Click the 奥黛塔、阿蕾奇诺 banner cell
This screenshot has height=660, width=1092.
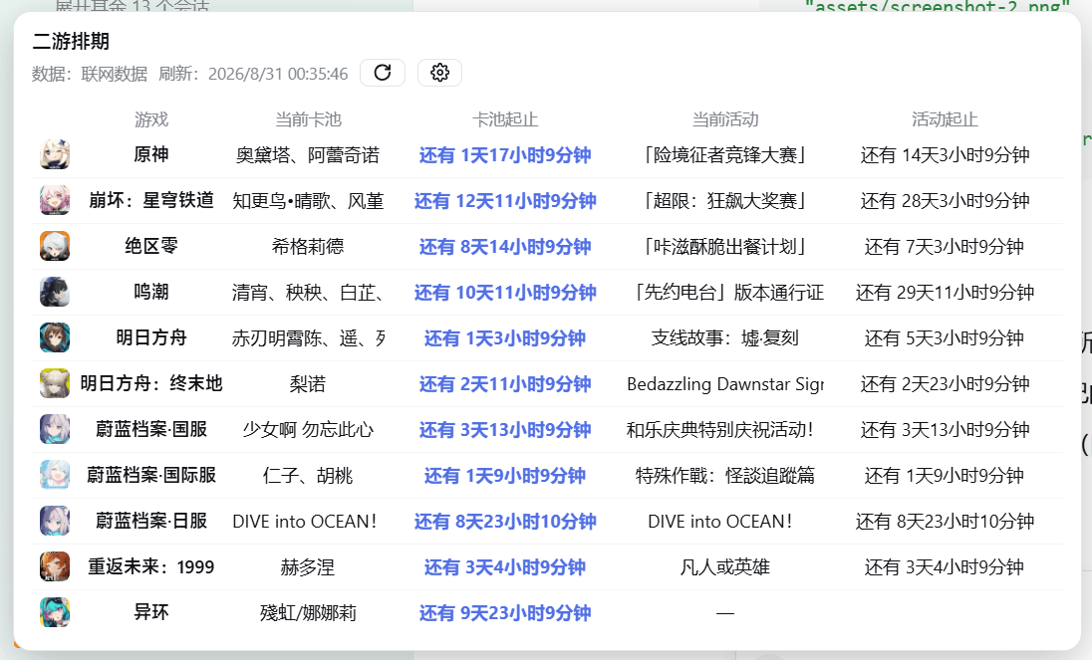coord(308,155)
